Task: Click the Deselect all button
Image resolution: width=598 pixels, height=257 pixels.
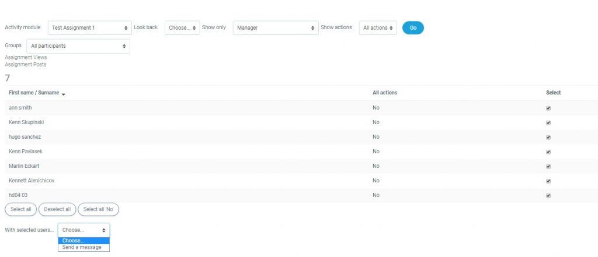Action: click(x=57, y=209)
